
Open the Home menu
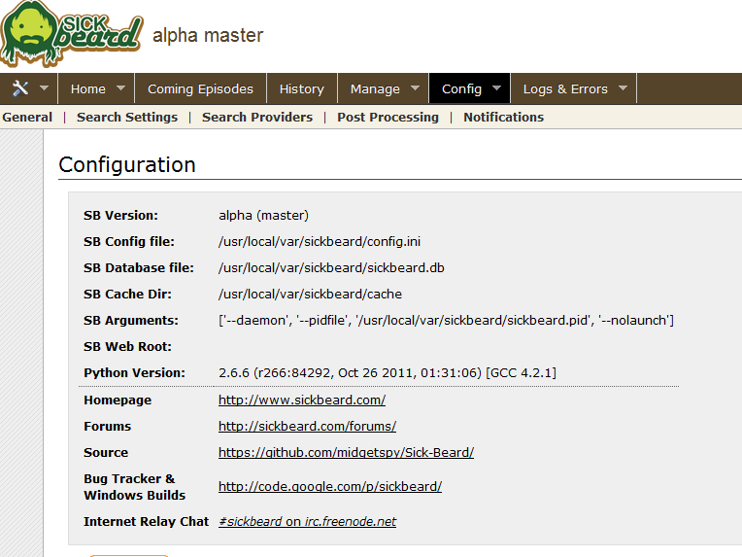pos(88,89)
